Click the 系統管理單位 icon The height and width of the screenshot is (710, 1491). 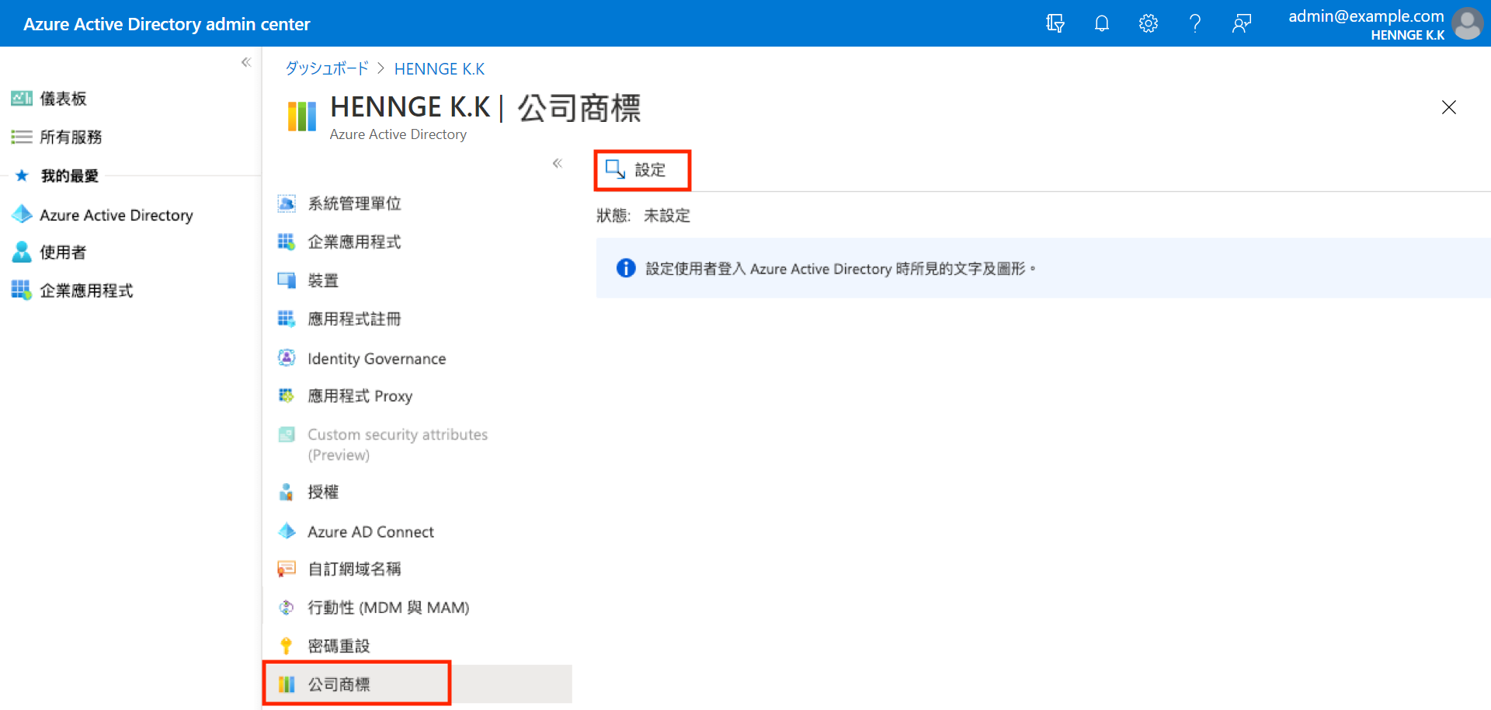[287, 204]
